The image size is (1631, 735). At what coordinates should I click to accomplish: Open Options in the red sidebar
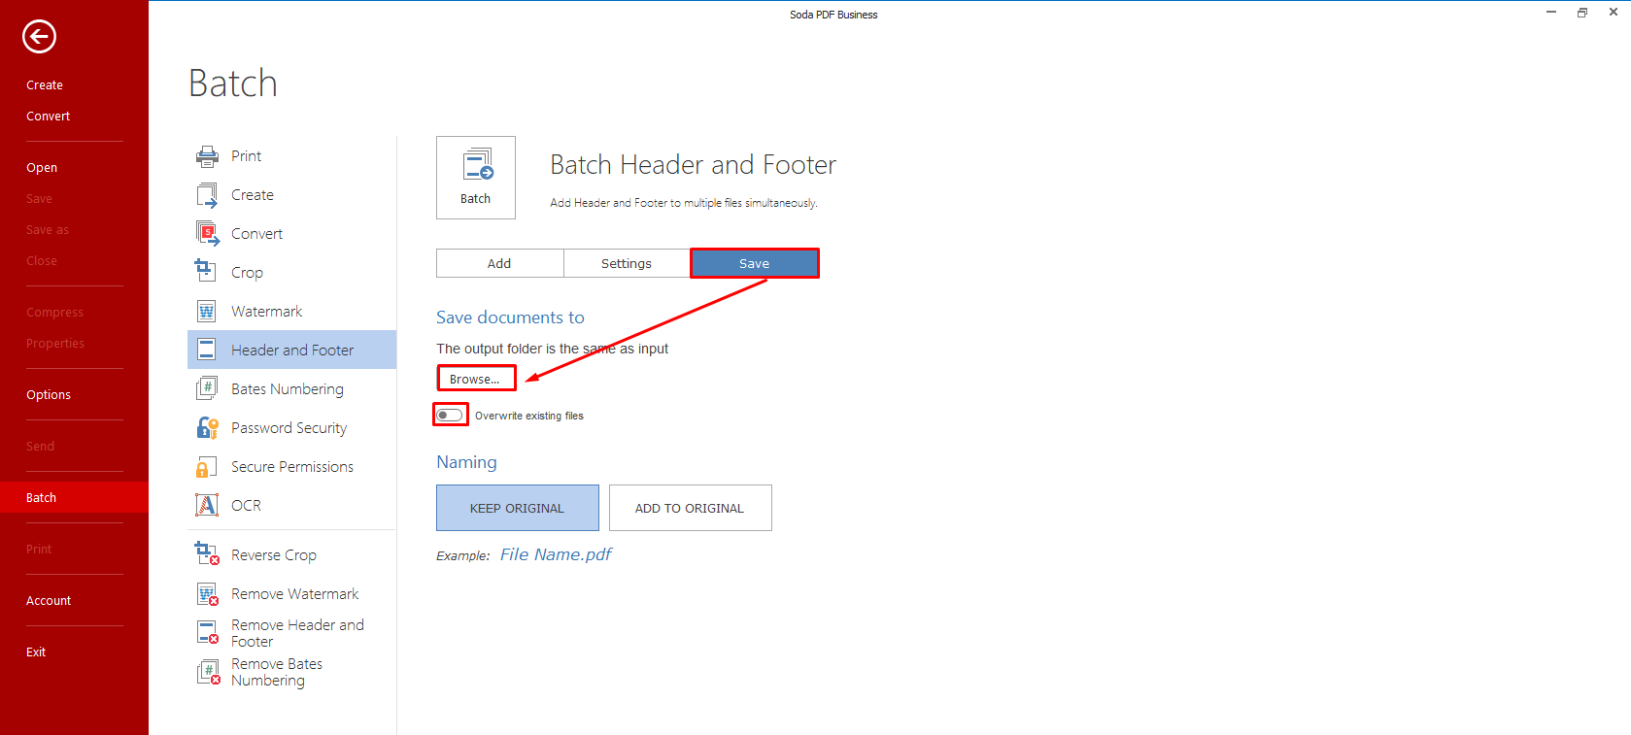[x=49, y=395]
